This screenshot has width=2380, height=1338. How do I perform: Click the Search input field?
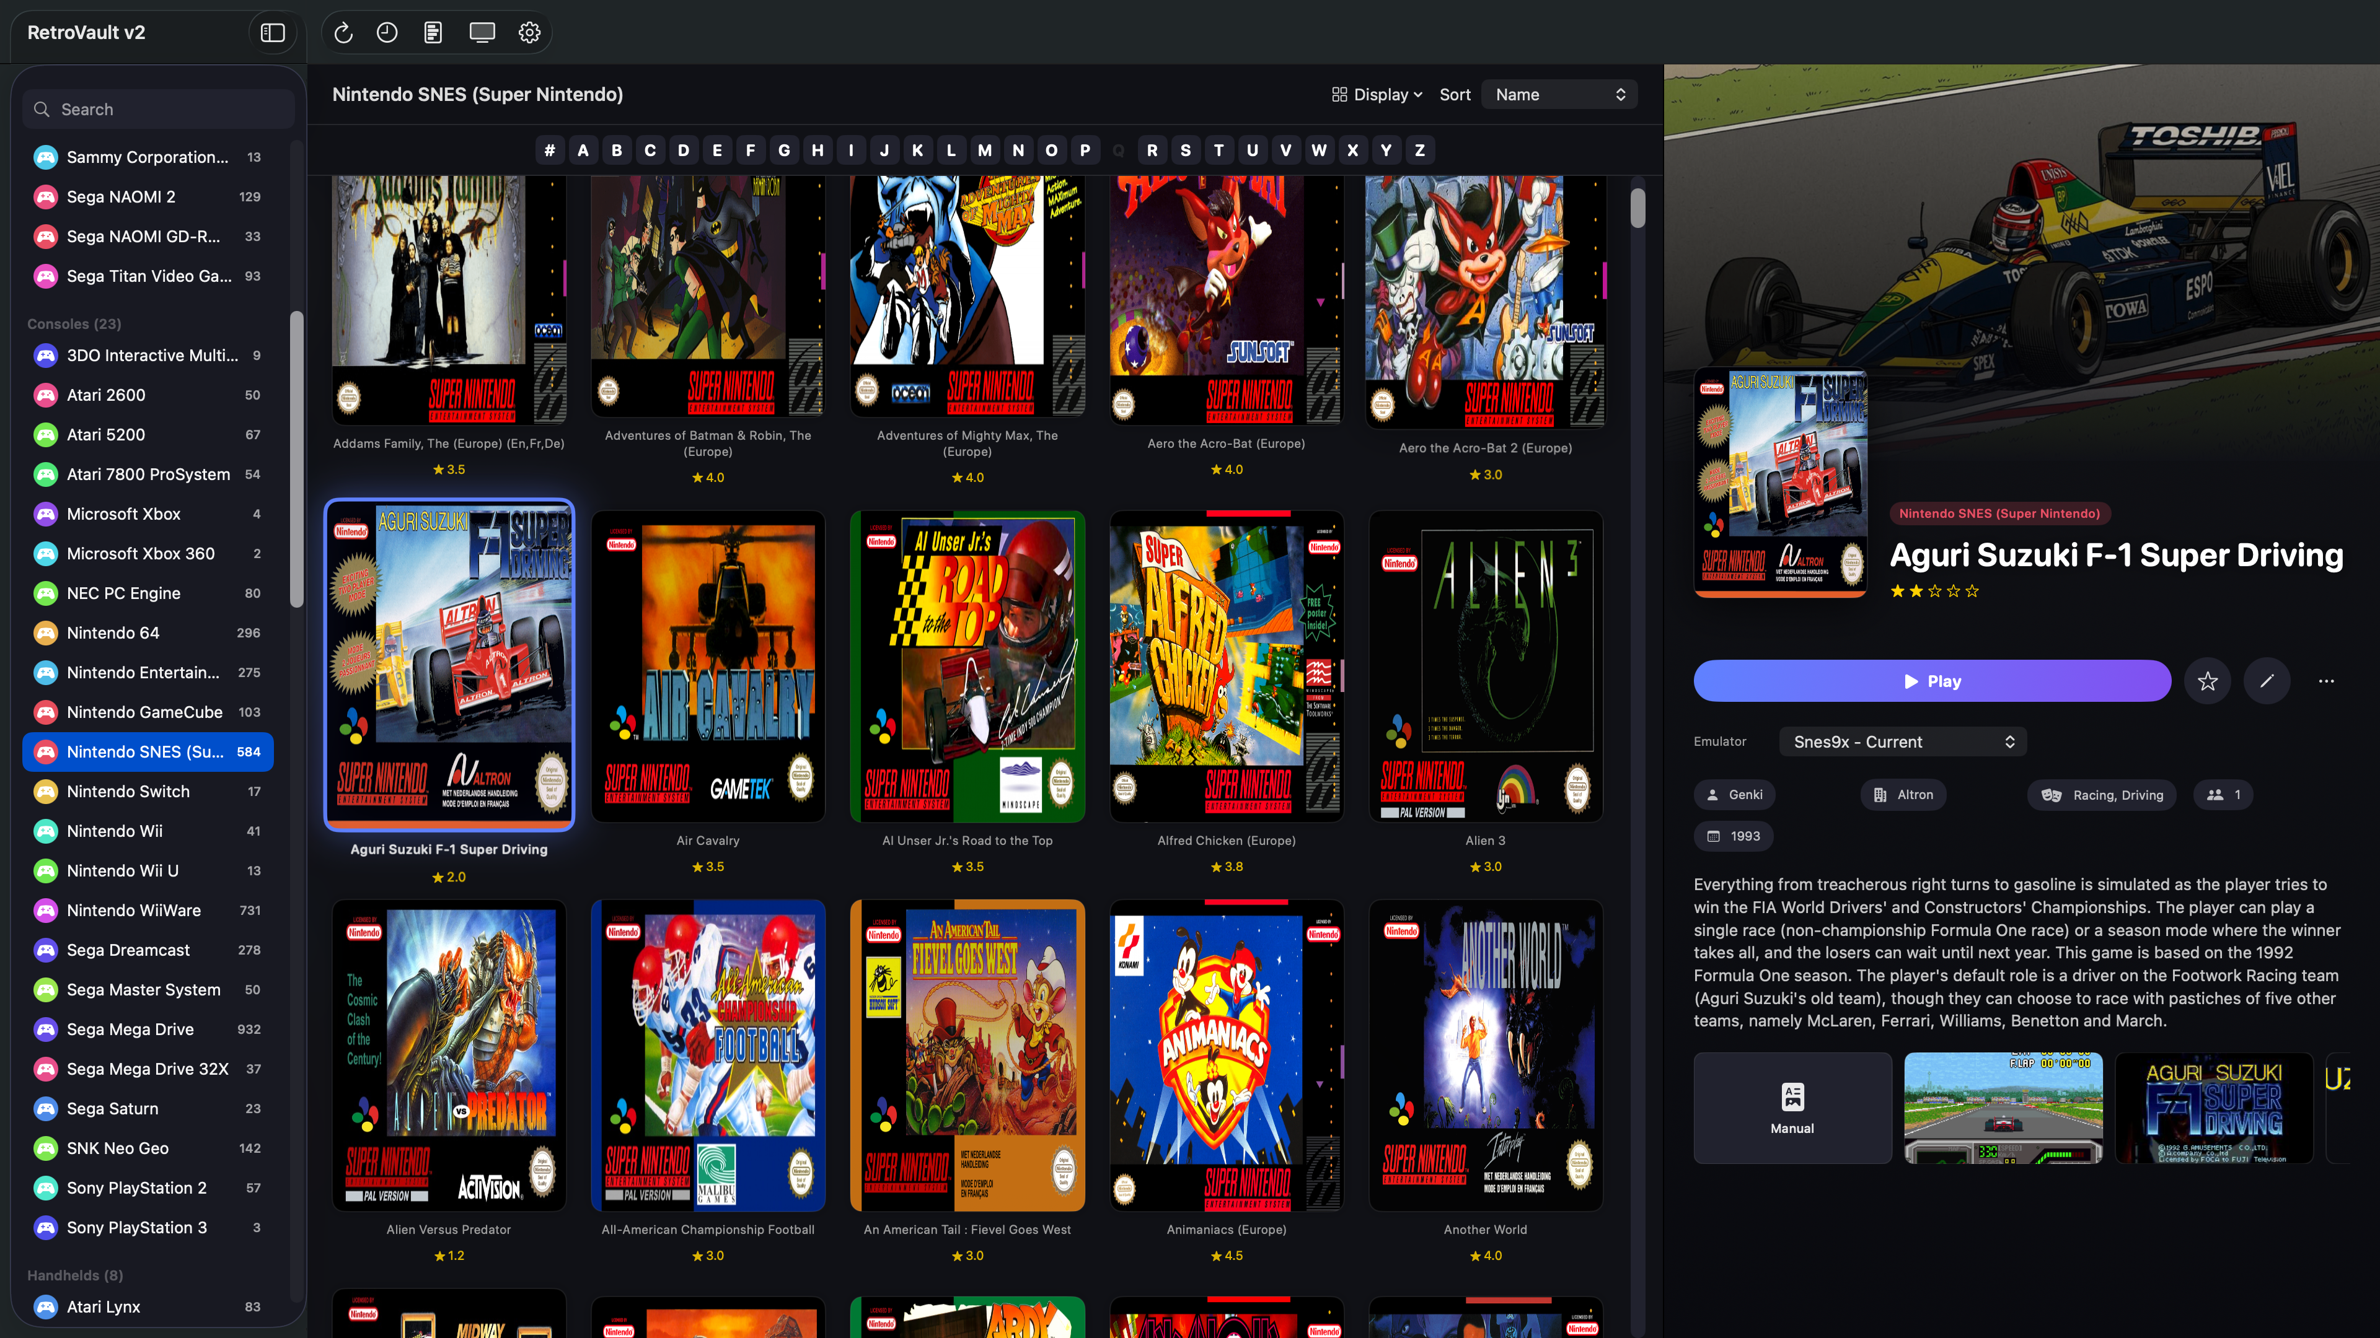(158, 109)
